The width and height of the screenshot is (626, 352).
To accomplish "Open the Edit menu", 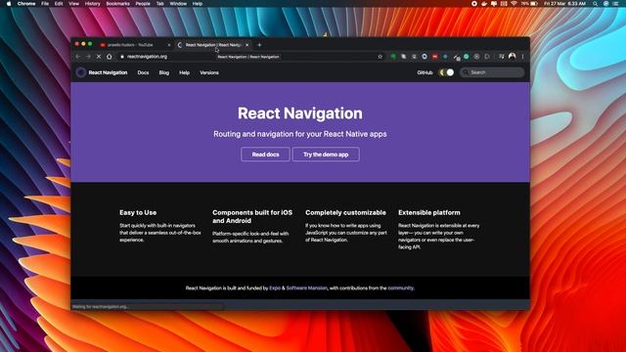I will pyautogui.click(x=59, y=4).
